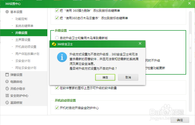
Task: Expand 开机小助手 category label
Action: tap(18, 89)
